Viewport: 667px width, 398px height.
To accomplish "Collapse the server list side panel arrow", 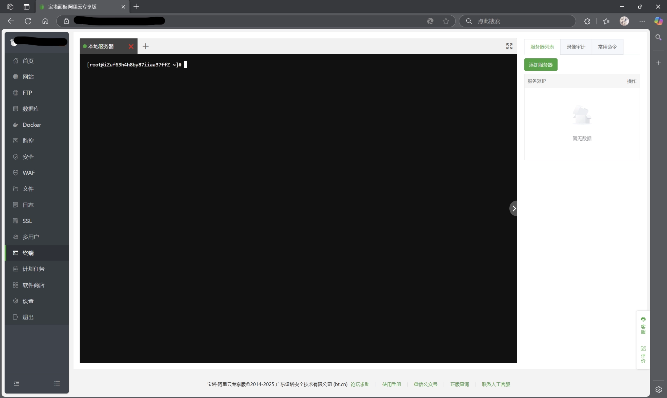I will pos(514,208).
